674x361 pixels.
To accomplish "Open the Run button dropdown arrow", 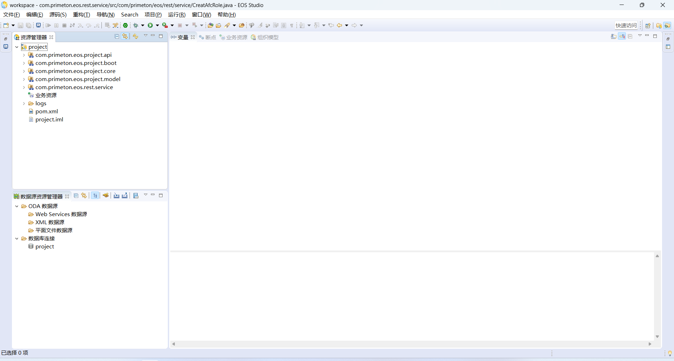I will coord(157,25).
